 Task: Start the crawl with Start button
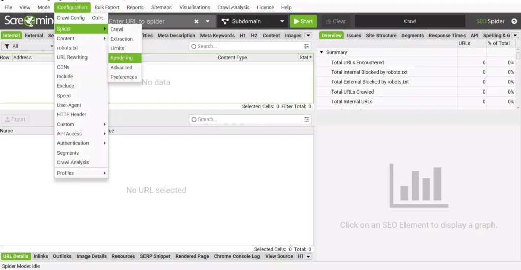pos(303,21)
